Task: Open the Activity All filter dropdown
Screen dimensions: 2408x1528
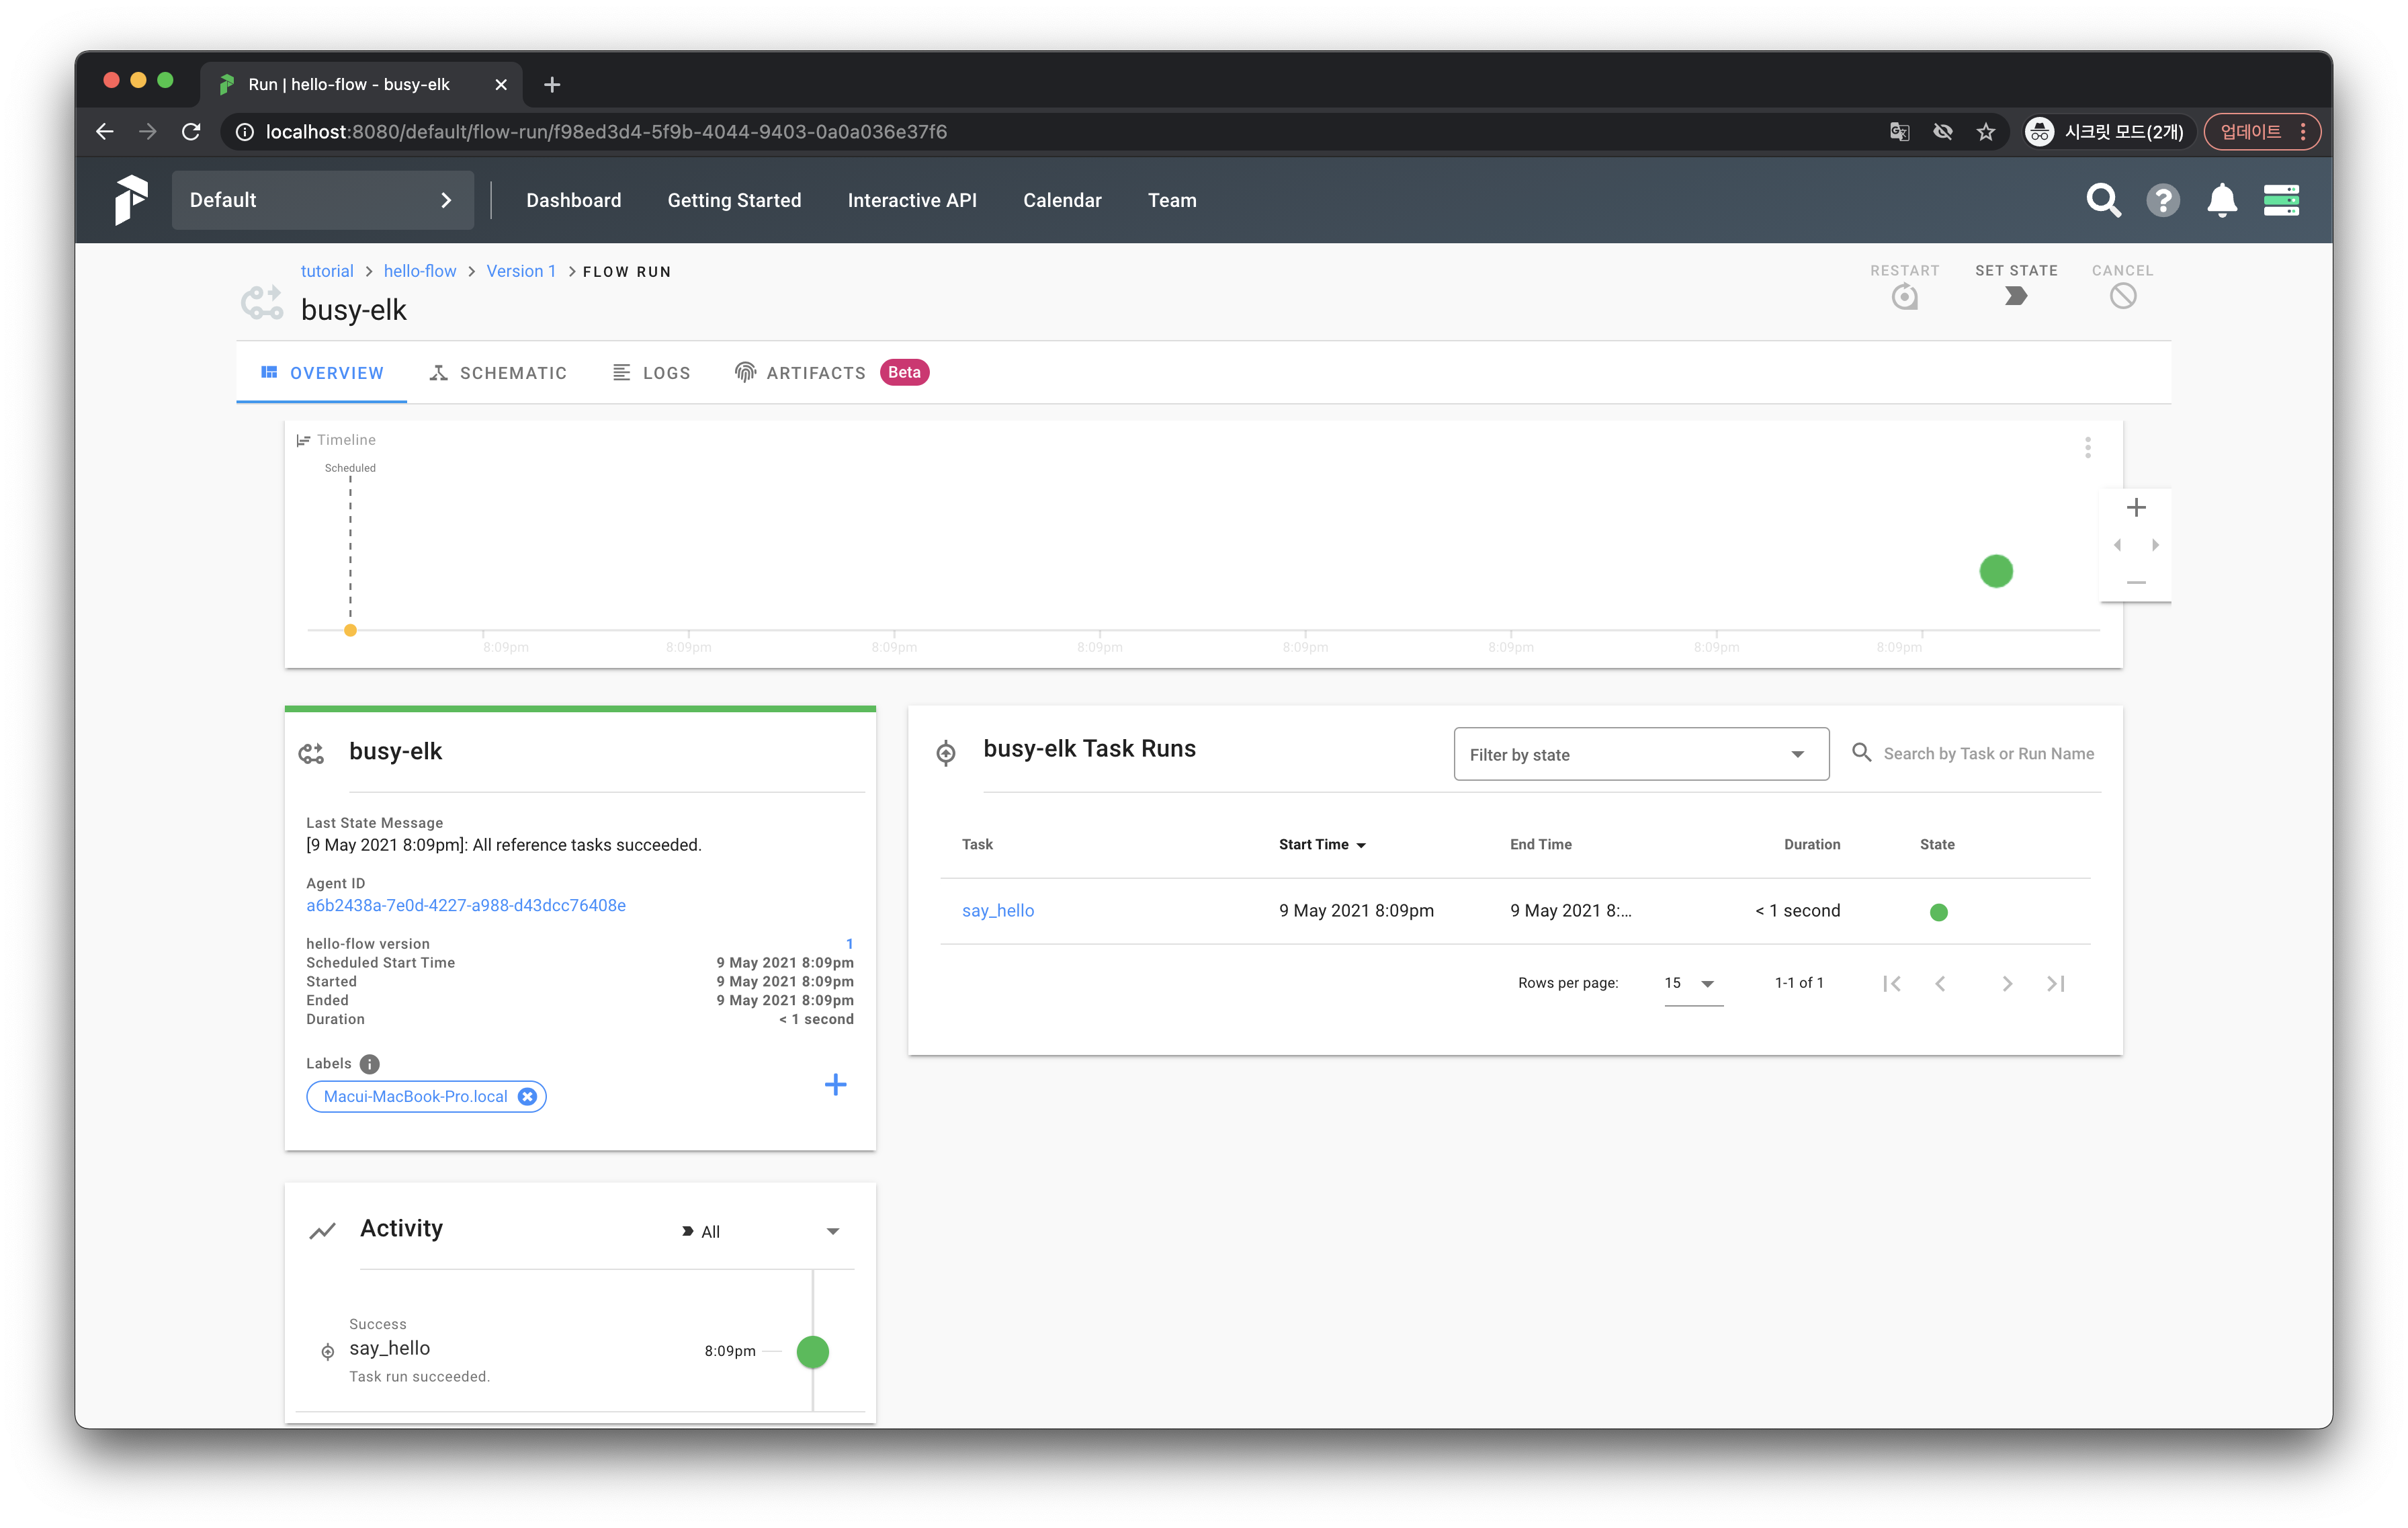Action: click(760, 1231)
